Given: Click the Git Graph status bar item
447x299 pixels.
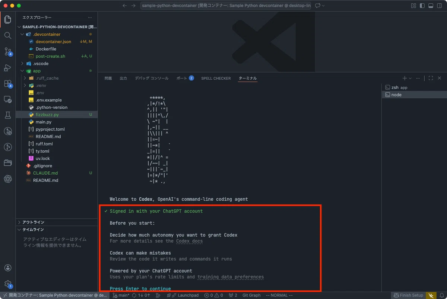Looking at the screenshot, I should coord(251,295).
